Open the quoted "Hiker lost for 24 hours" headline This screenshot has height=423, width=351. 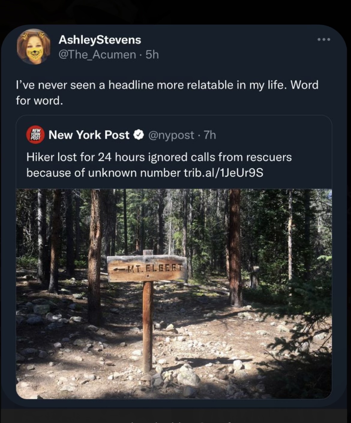tap(159, 157)
